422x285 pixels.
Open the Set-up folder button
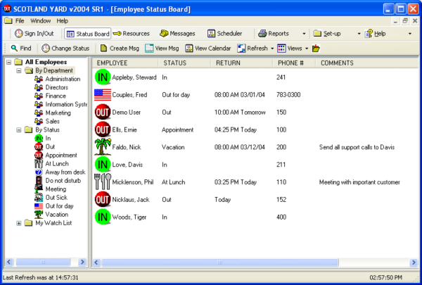pos(327,33)
